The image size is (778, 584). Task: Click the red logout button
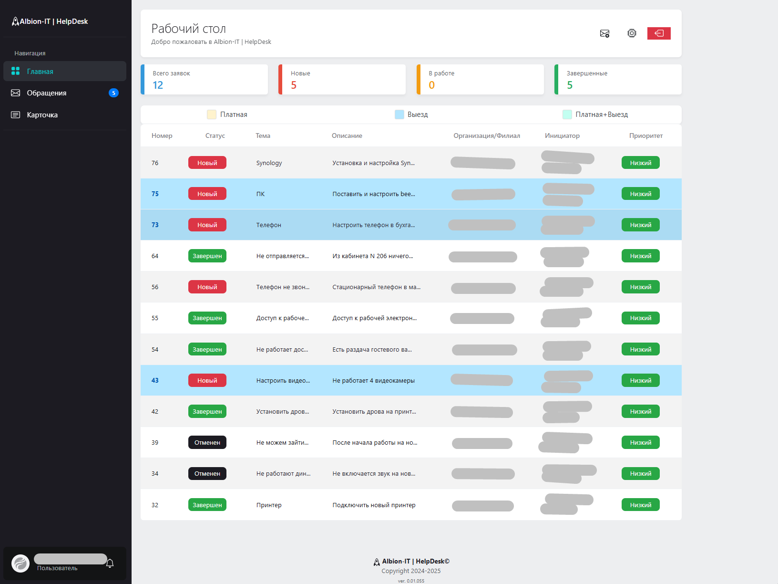pyautogui.click(x=659, y=33)
